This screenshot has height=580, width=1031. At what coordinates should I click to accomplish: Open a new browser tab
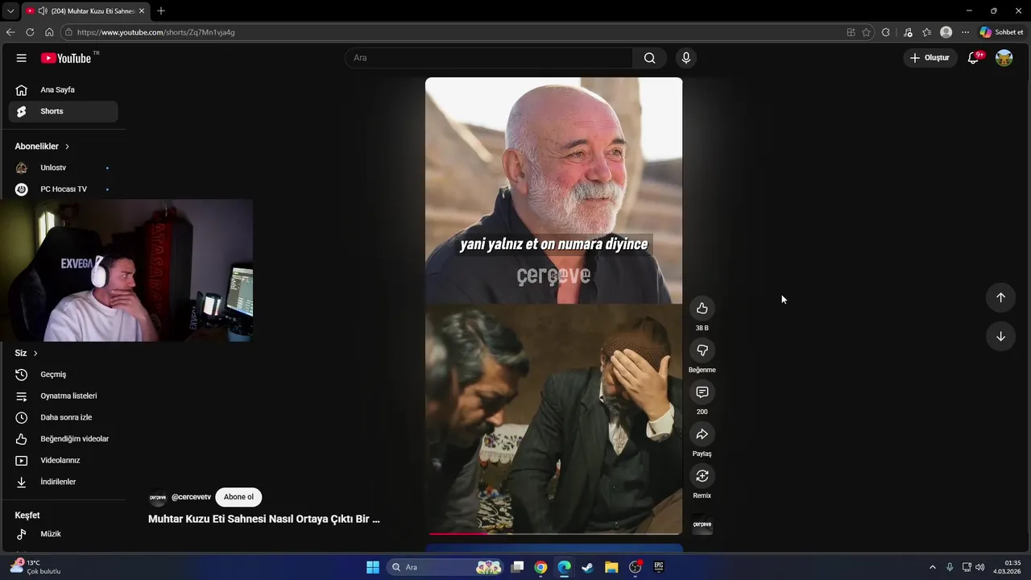pyautogui.click(x=161, y=11)
